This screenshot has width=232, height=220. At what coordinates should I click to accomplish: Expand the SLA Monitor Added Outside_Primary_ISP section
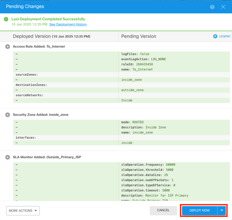click(7, 157)
